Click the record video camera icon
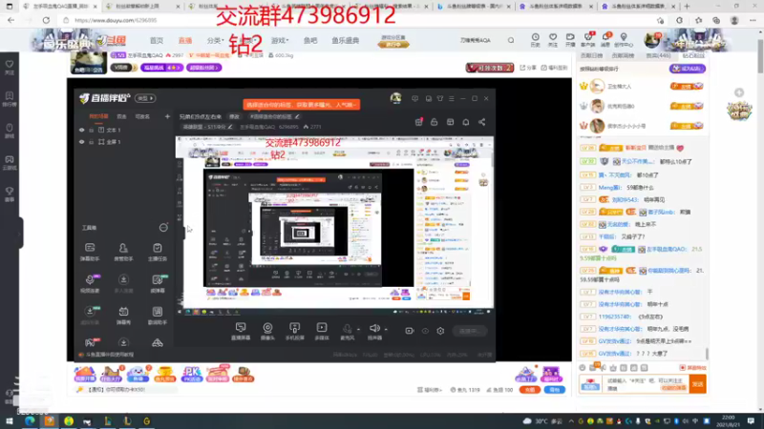Screen dimensions: 764x429 [410, 331]
